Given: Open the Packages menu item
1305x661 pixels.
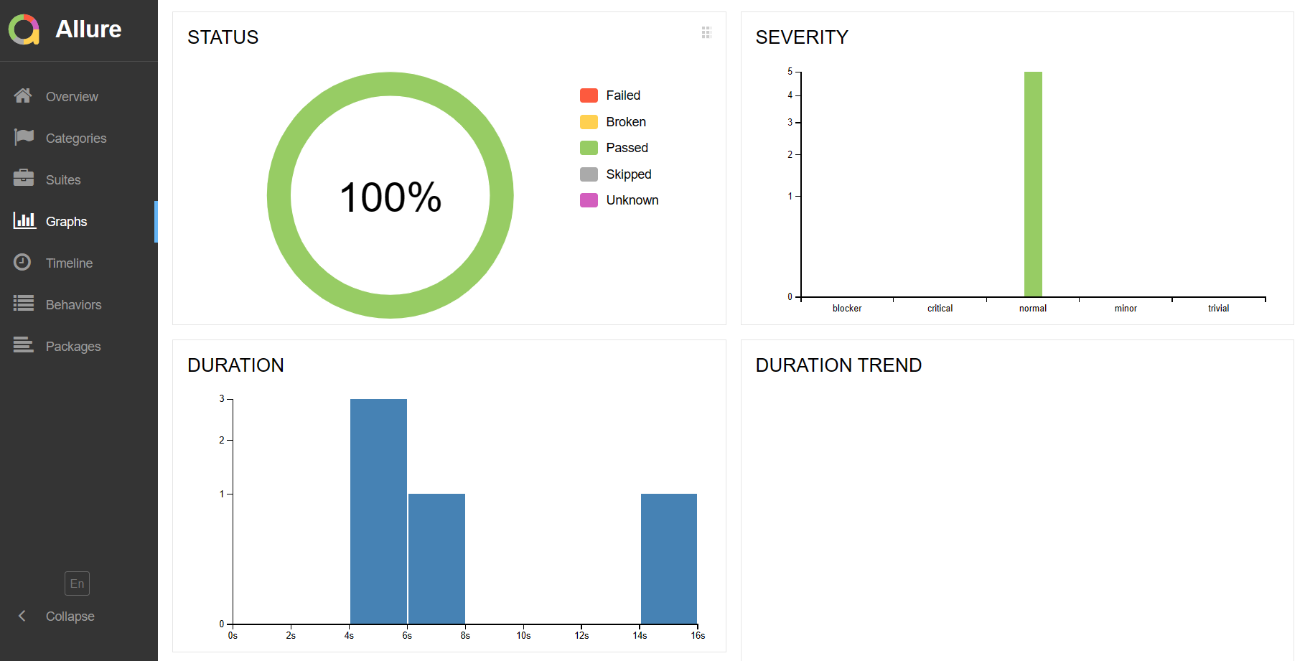Looking at the screenshot, I should [x=78, y=346].
